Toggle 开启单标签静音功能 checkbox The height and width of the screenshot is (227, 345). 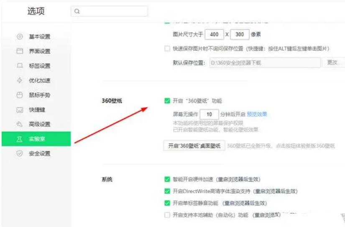click(x=167, y=203)
